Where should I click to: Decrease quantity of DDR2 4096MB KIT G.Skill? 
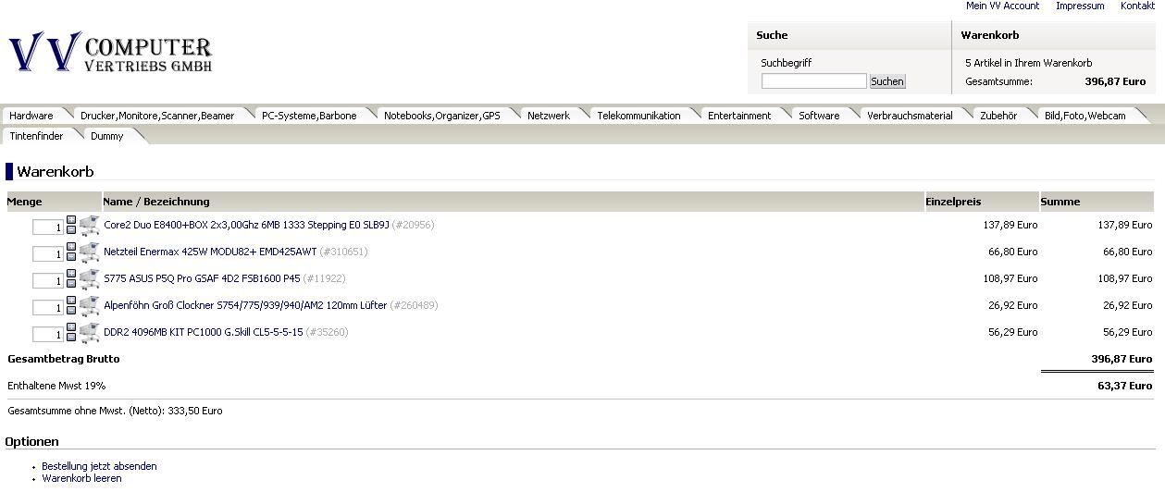coord(71,338)
